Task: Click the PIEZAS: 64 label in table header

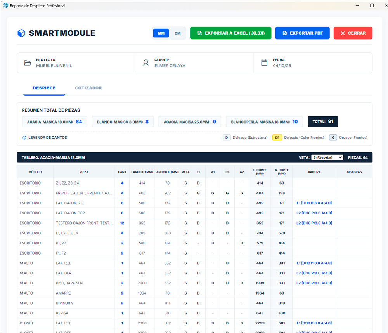Action: coord(358,157)
